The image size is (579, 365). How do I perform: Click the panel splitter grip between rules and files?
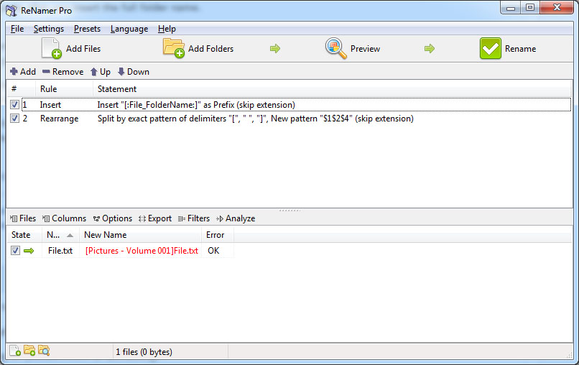(290, 211)
